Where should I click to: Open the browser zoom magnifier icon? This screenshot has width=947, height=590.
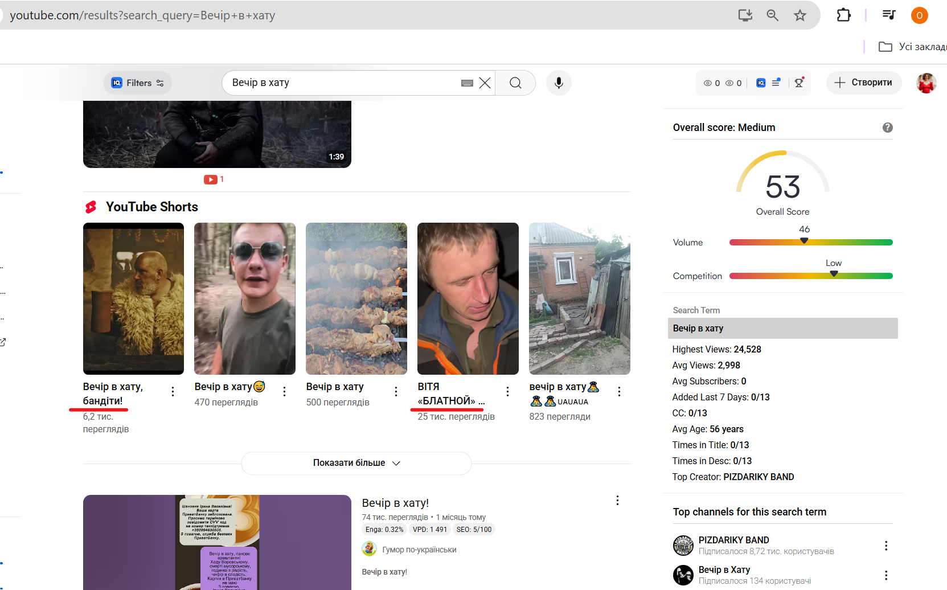coord(772,15)
